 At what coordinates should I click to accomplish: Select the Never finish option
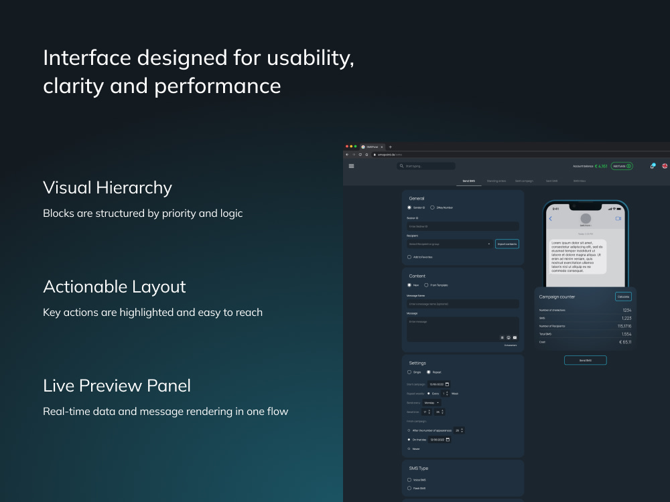click(x=409, y=448)
